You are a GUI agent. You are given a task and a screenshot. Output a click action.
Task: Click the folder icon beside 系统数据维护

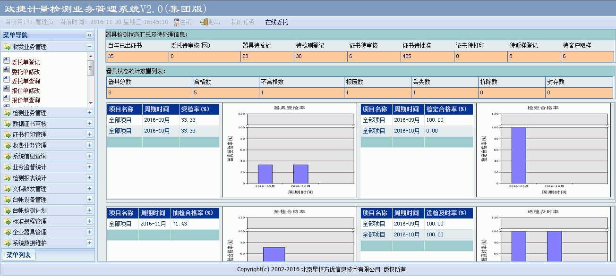[7, 243]
